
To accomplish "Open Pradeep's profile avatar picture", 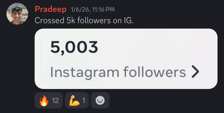I will tap(17, 14).
